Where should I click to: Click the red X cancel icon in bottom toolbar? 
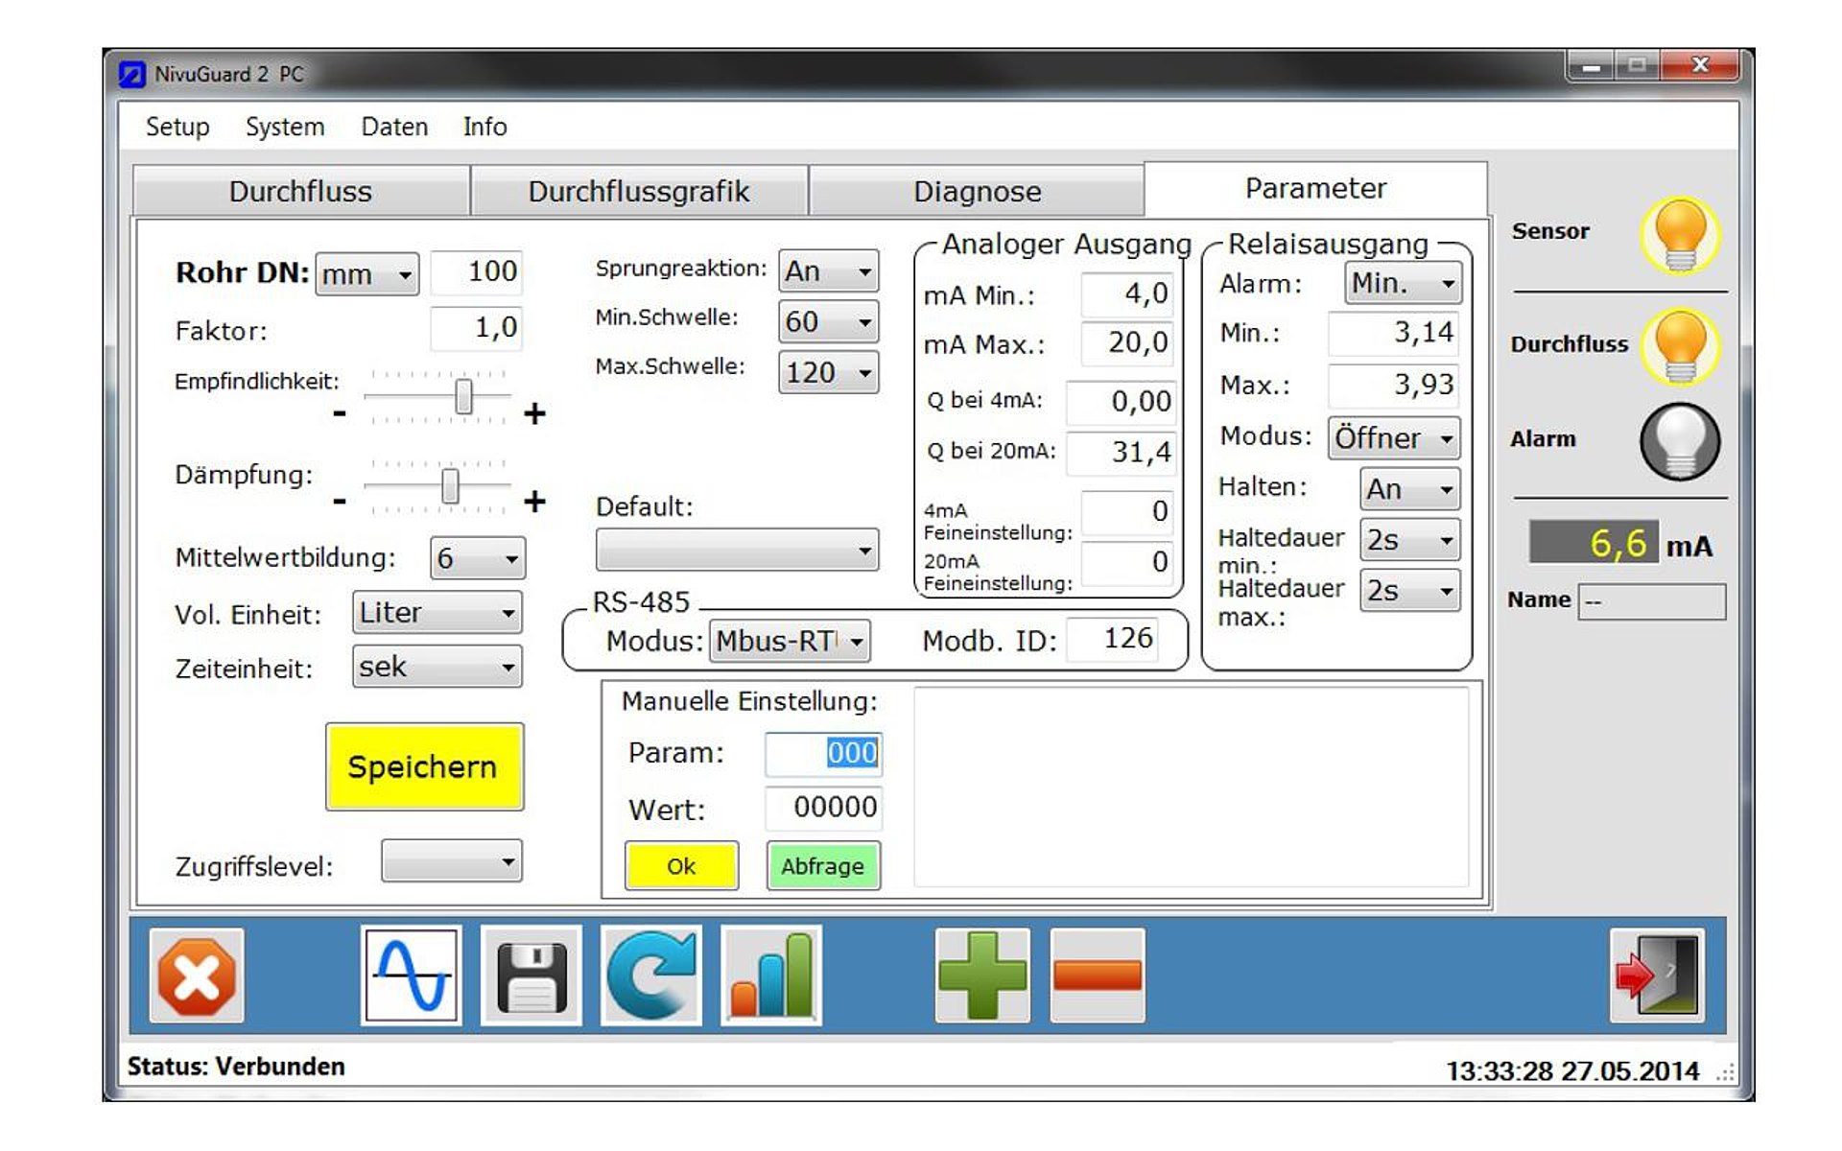click(x=197, y=975)
